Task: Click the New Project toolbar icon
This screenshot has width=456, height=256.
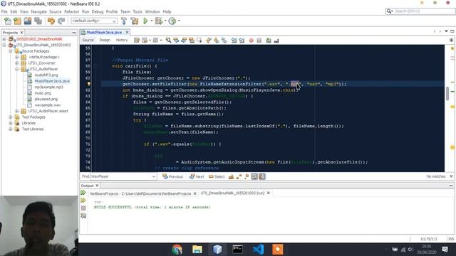Action: point(17,21)
